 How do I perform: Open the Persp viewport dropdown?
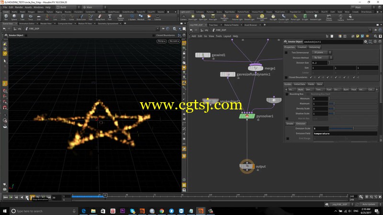tap(161, 41)
